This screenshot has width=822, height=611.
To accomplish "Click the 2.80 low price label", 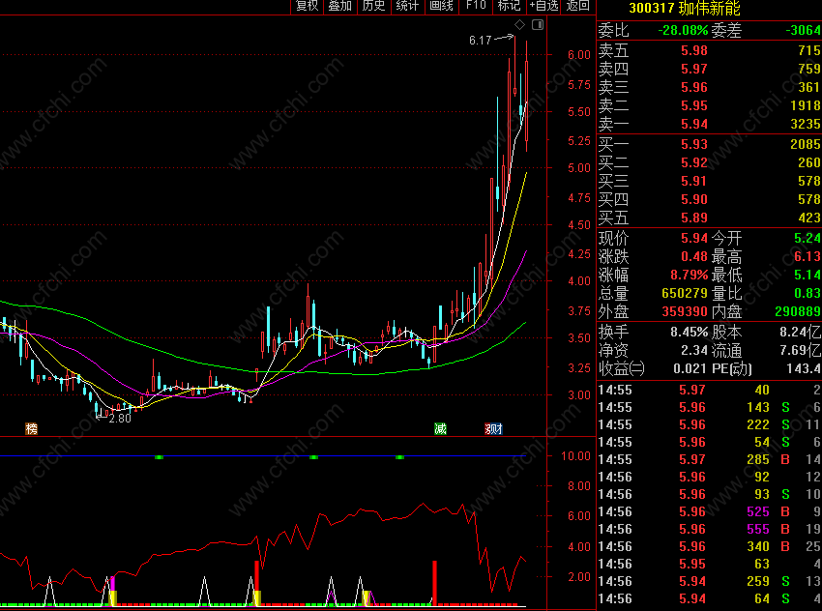I will (120, 419).
